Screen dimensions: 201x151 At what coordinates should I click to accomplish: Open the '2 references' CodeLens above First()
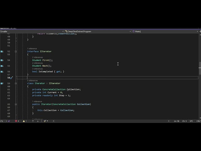(37, 57)
